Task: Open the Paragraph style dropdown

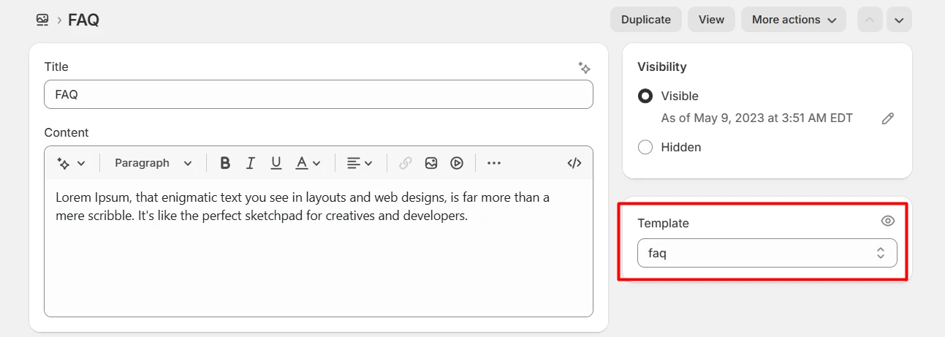Action: [153, 163]
